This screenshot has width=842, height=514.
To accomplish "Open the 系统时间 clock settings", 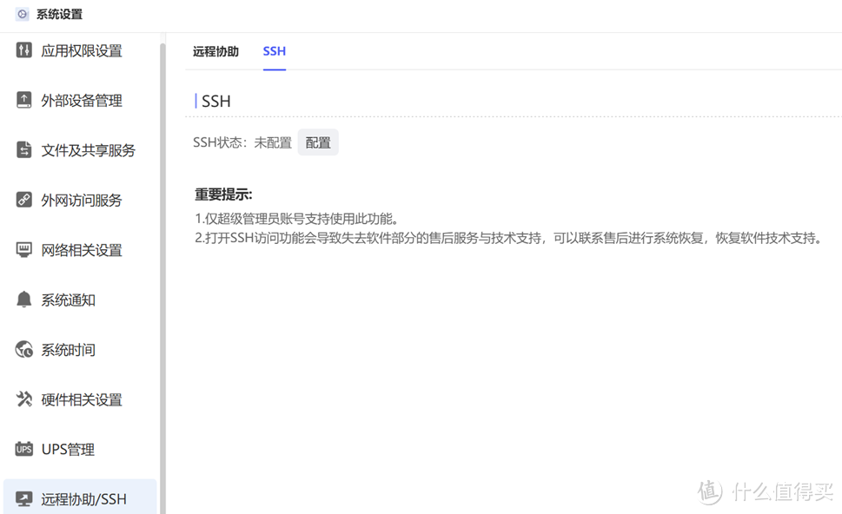I will (x=24, y=349).
